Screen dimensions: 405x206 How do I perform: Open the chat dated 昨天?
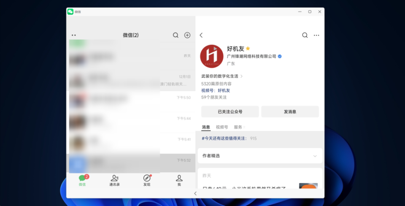tap(131, 59)
